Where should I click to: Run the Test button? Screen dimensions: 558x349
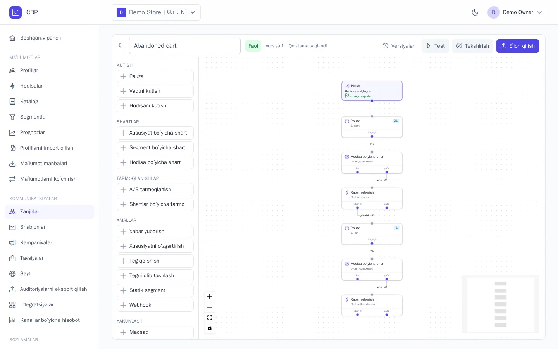click(x=435, y=46)
